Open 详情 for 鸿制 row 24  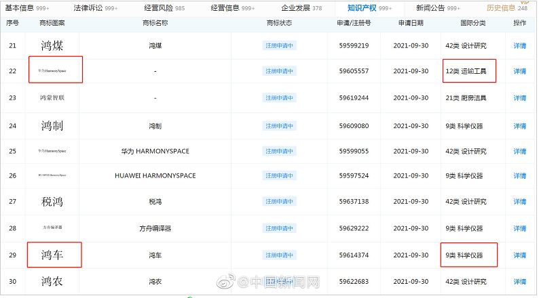pos(520,126)
